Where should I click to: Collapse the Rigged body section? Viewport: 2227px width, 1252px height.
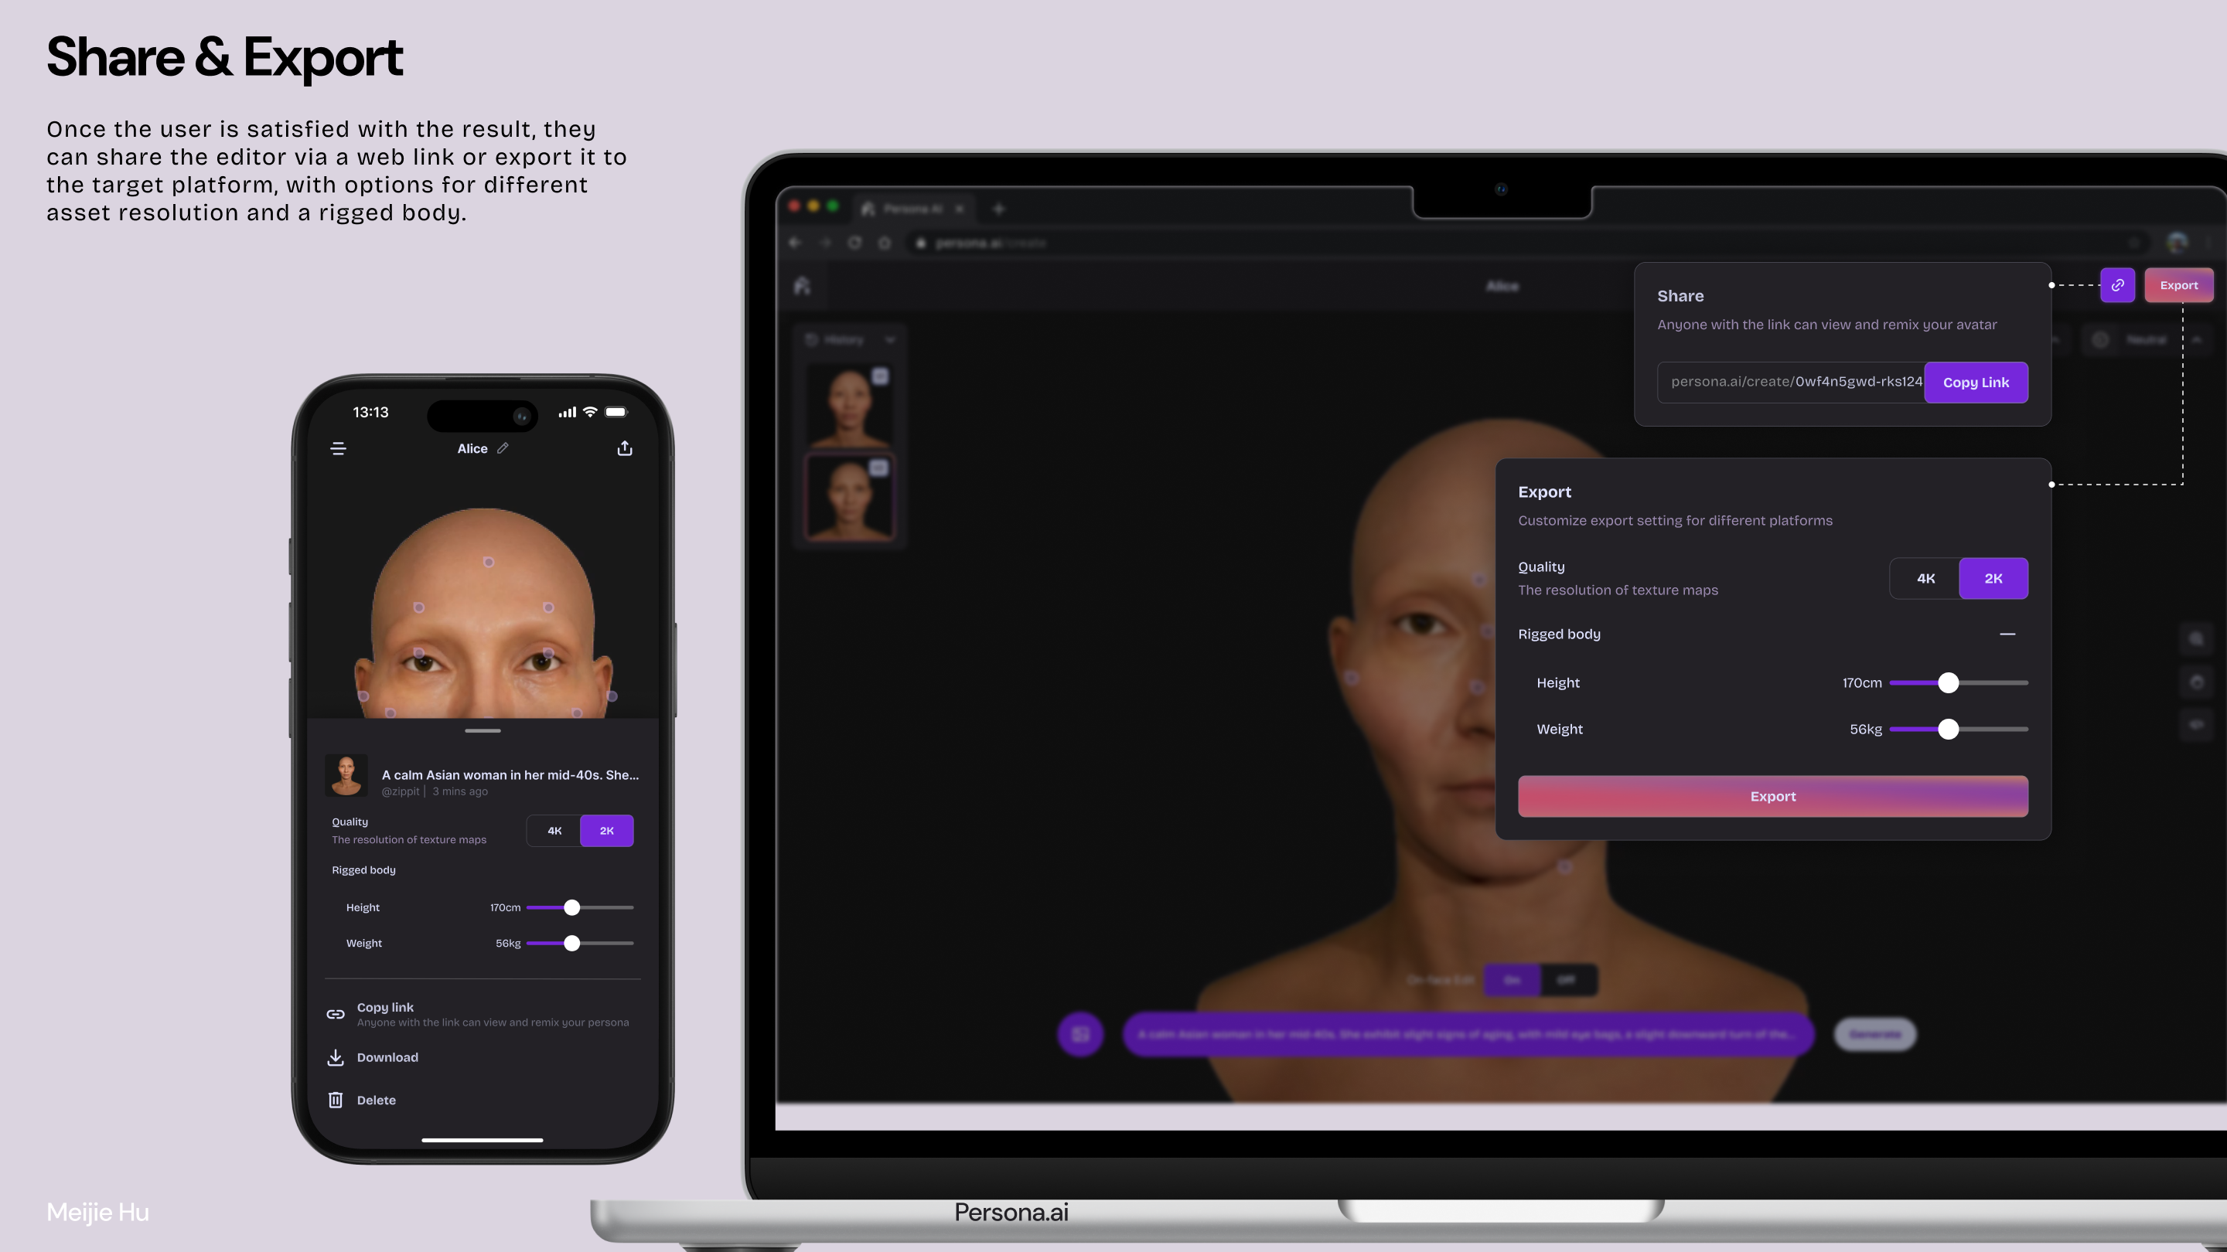click(2009, 634)
